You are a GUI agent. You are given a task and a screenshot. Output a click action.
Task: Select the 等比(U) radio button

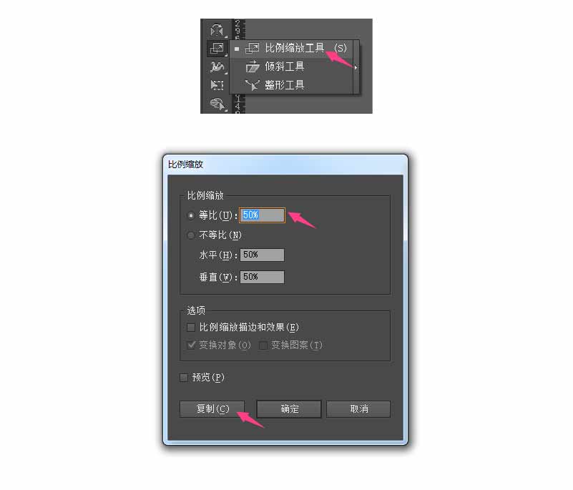click(191, 215)
